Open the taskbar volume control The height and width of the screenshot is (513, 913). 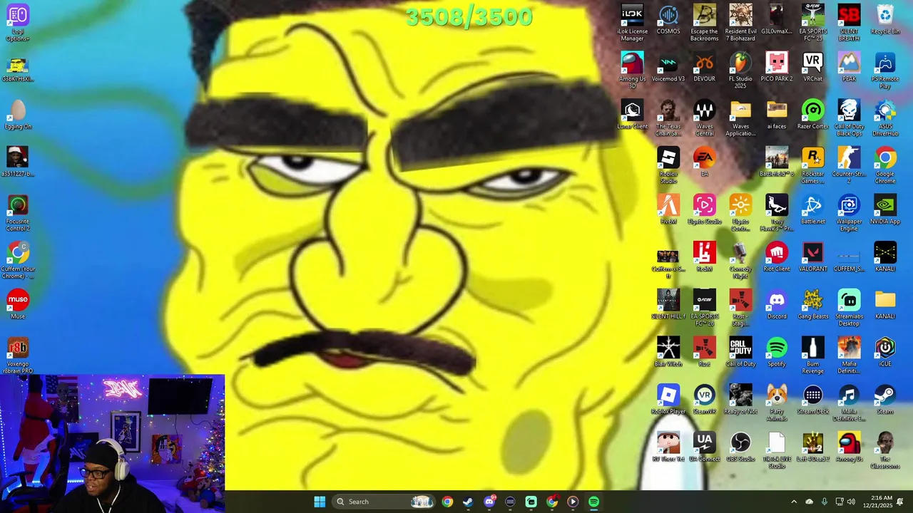[851, 502]
